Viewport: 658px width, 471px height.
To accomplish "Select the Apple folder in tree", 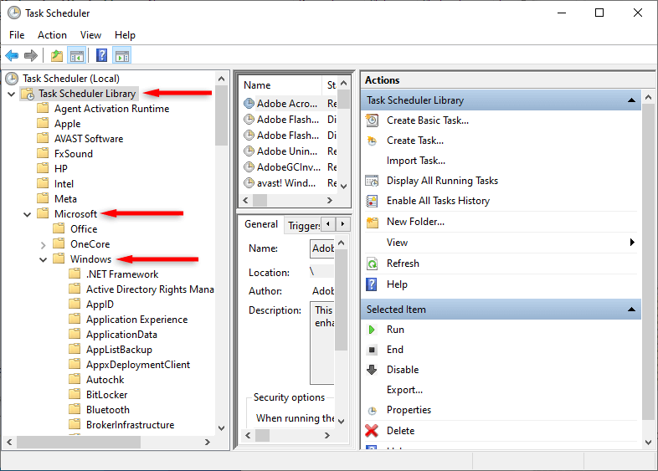I will tap(67, 124).
